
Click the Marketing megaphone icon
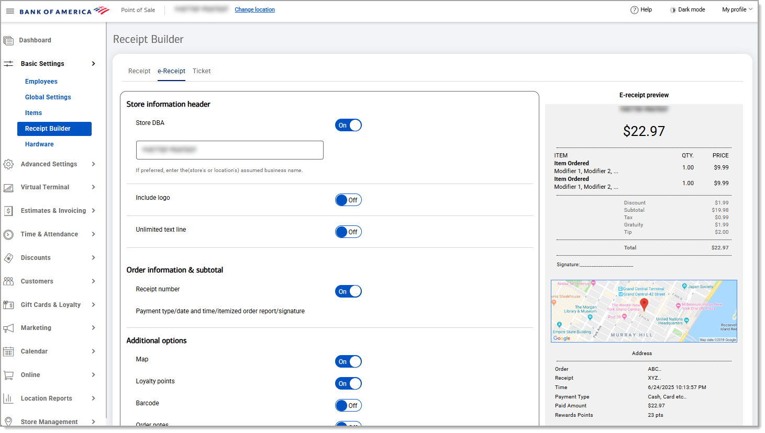[x=8, y=328]
